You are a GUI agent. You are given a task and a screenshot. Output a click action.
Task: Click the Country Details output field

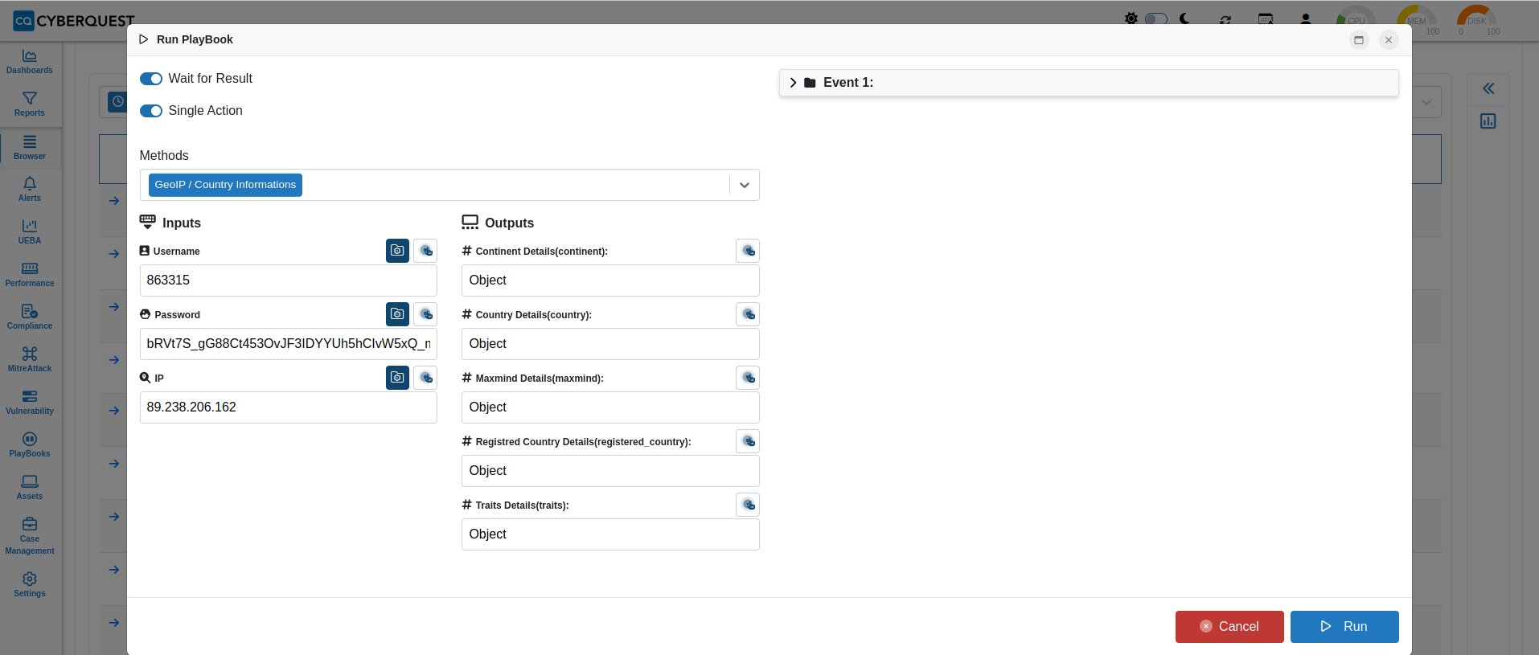point(610,344)
